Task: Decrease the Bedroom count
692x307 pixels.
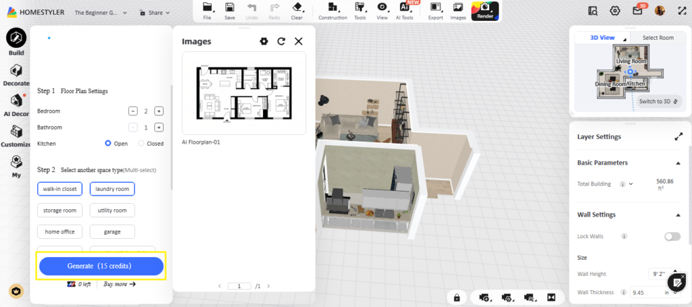Action: point(133,111)
